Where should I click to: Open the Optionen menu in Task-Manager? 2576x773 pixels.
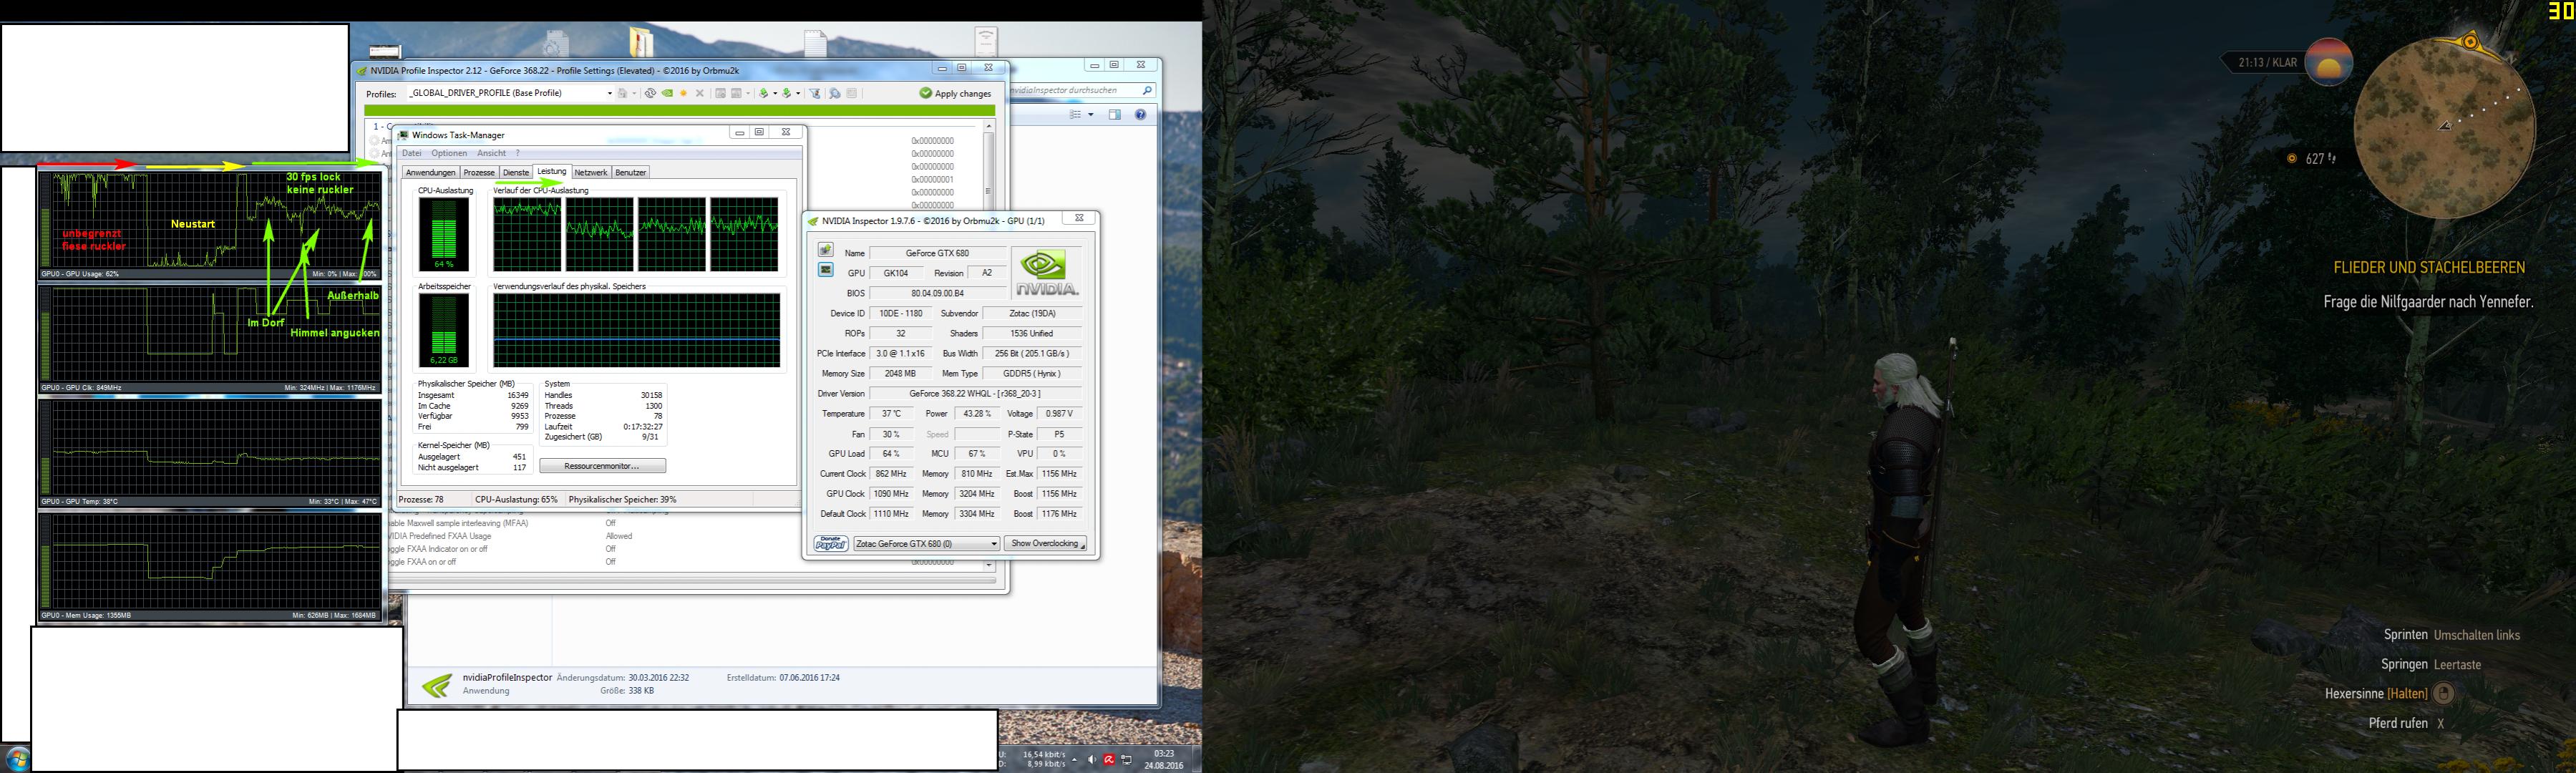tap(449, 153)
